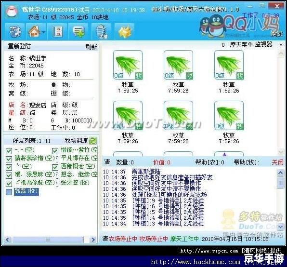Toggle checkbox for friend 嗳、狠愚昧
The height and width of the screenshot is (267, 287).
click(x=9, y=175)
